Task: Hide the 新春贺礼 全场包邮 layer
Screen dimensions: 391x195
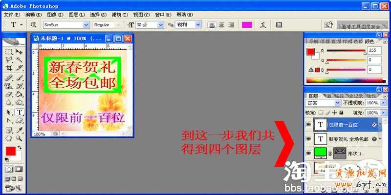Action: [308, 139]
